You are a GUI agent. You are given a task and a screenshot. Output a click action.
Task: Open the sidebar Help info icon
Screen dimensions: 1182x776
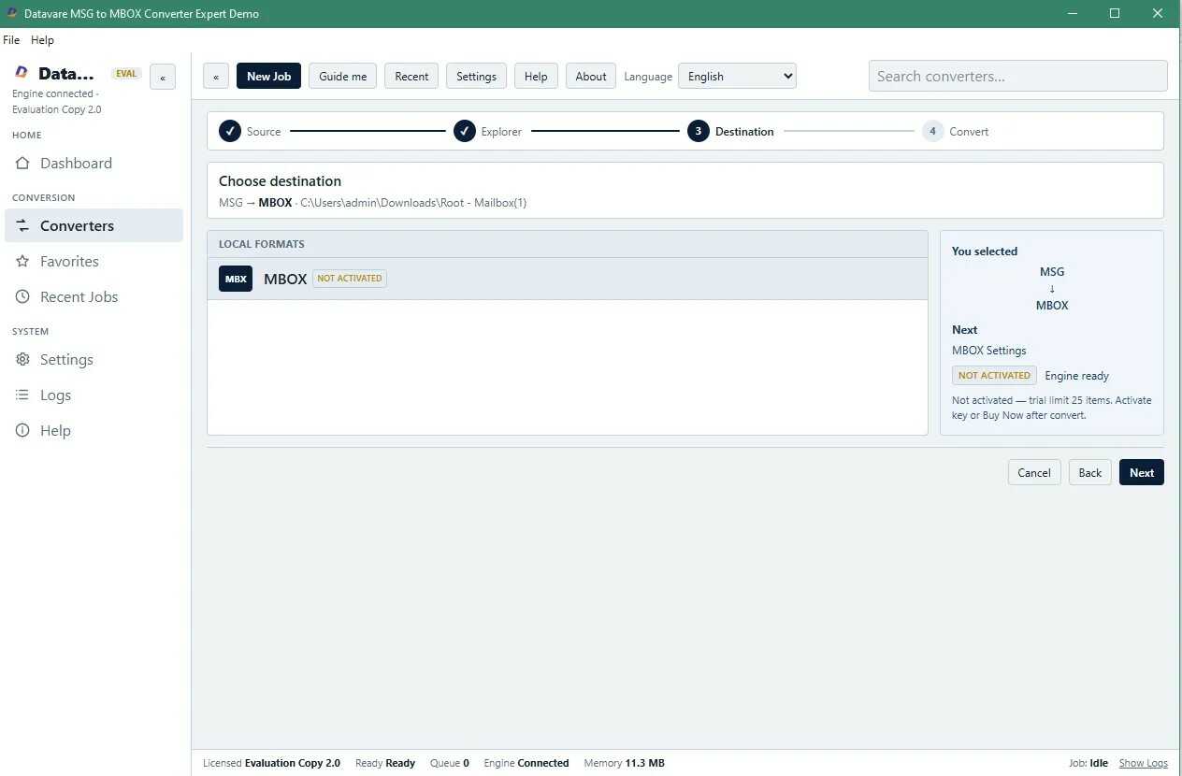22,431
